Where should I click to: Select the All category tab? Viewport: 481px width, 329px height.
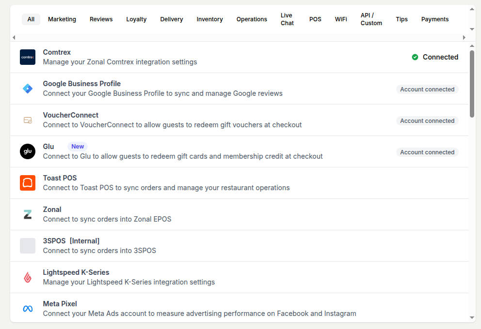tap(31, 19)
